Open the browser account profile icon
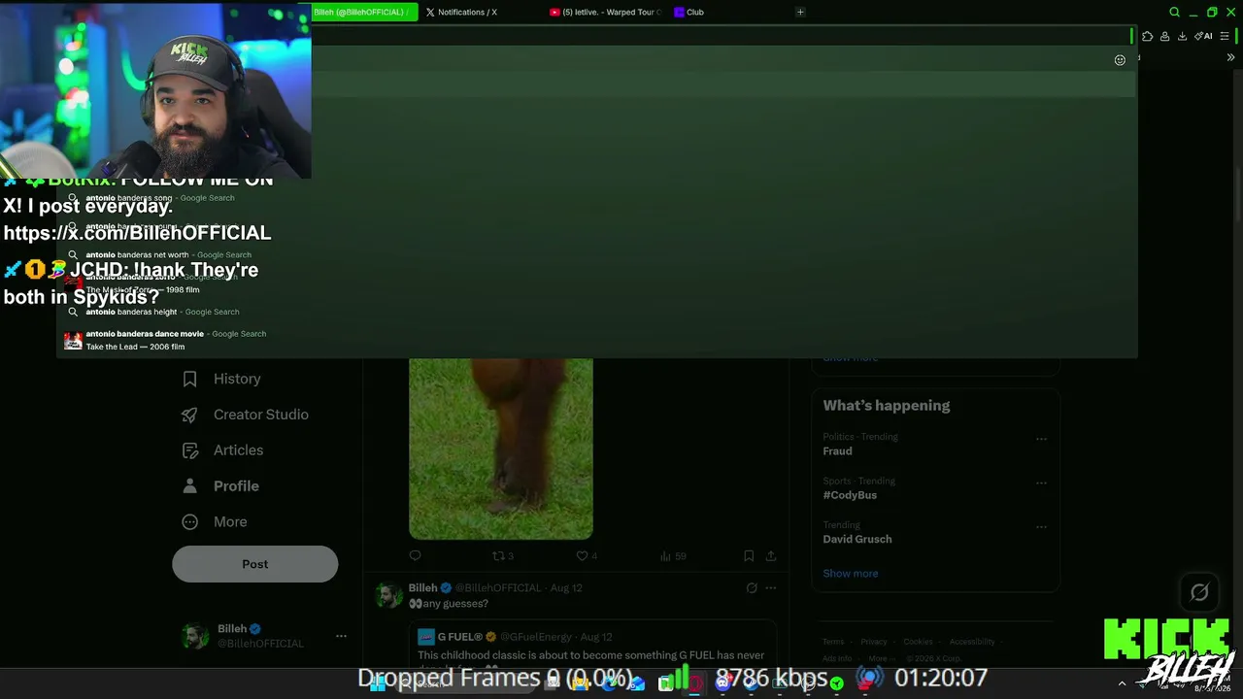 [1164, 36]
